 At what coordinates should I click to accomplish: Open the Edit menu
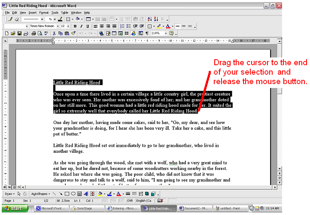coord(15,12)
